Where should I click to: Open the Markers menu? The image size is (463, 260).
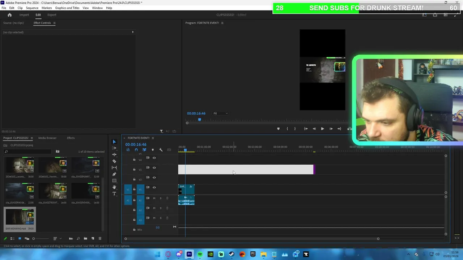(47, 8)
